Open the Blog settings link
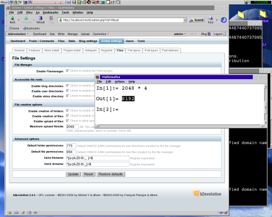Image resolution: width=272 pixels, height=217 pixels. tap(88, 41)
